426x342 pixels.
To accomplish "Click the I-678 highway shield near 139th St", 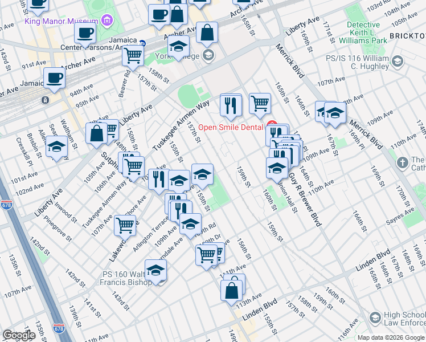I will coord(59,328).
